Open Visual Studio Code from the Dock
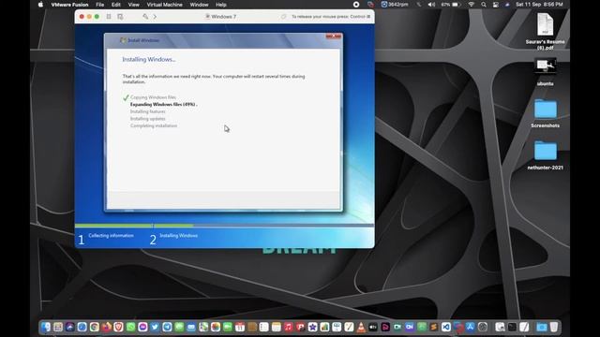600x337 pixels. tap(446, 327)
